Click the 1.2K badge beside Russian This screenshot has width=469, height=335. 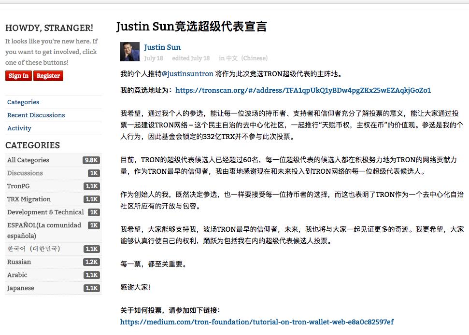click(x=91, y=262)
